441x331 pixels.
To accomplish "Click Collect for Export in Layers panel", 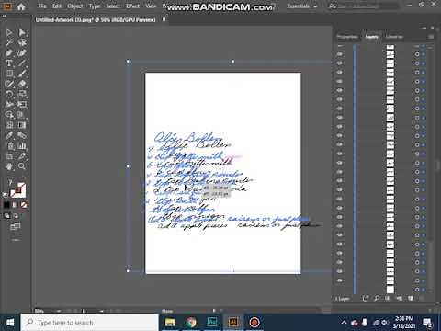I will (365, 298).
